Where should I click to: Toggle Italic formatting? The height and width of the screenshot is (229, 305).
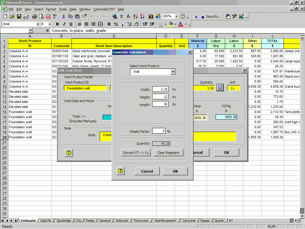pyautogui.click(x=64, y=24)
